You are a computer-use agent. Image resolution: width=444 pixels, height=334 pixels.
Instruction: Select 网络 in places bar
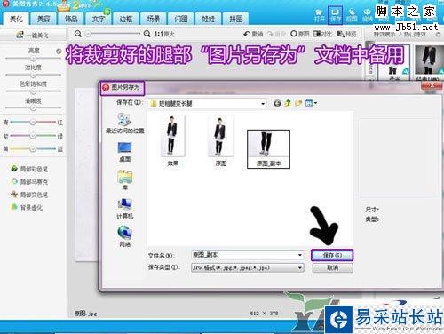(x=124, y=236)
